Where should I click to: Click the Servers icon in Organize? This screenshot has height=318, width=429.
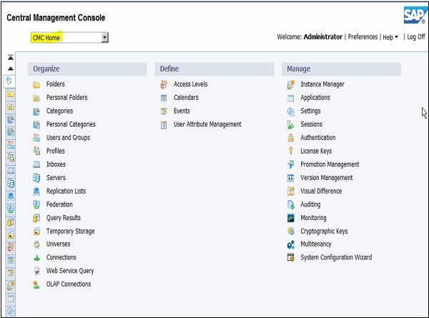36,178
